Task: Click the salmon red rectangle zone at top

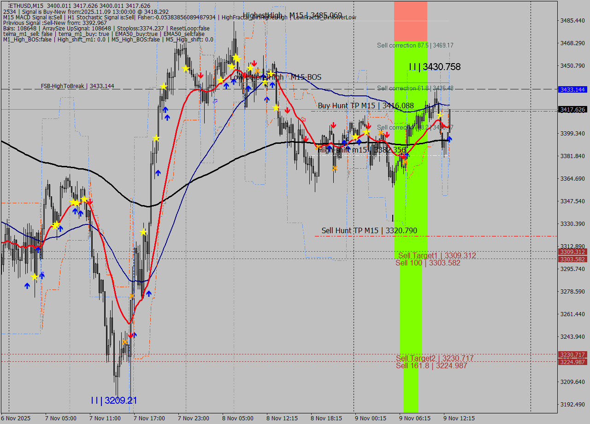Action: pos(410,21)
